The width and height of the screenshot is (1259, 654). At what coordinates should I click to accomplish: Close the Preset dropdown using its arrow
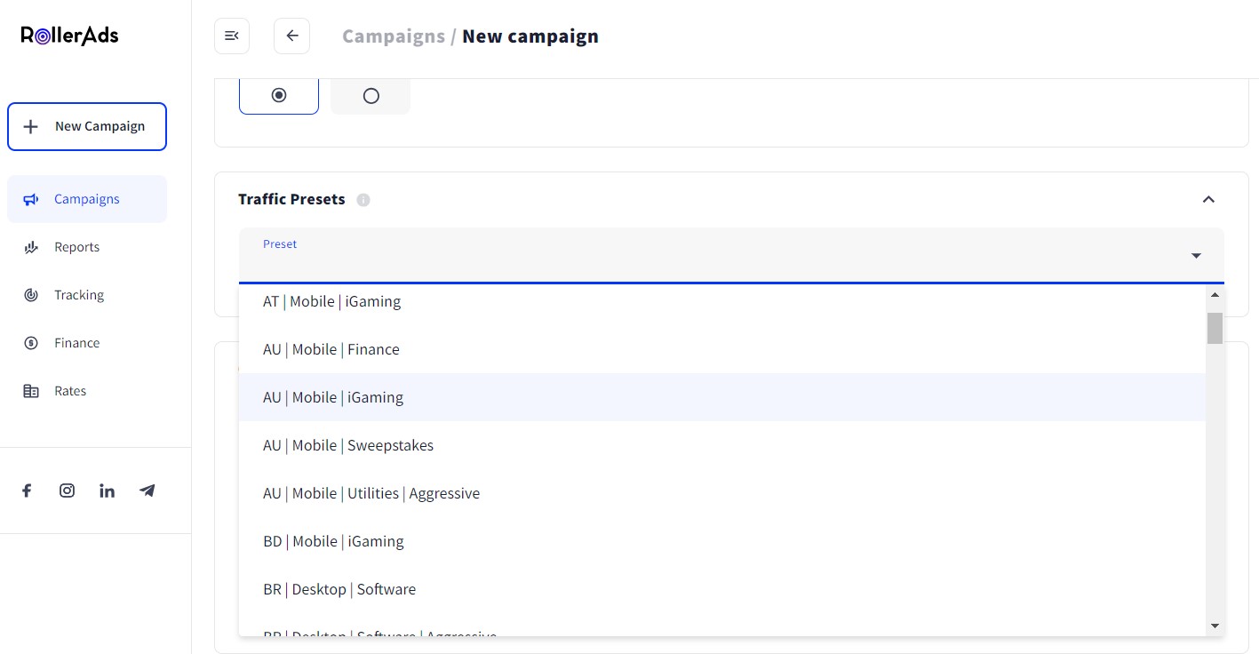coord(1196,256)
